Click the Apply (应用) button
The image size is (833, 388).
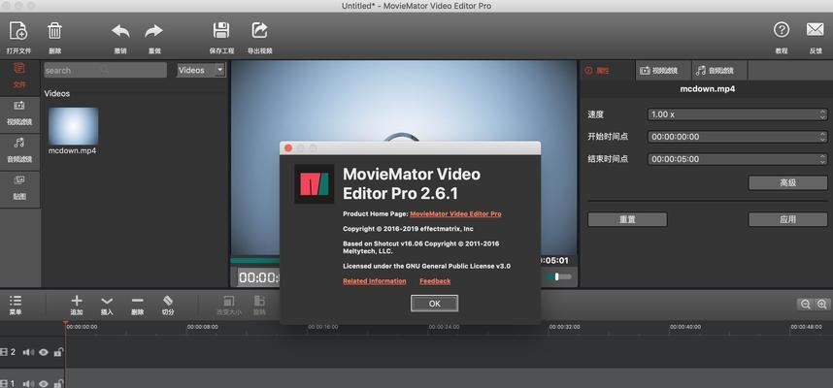coord(787,219)
